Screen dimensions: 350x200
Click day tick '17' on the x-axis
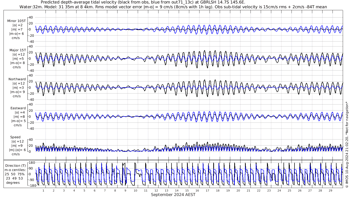pos(207,190)
